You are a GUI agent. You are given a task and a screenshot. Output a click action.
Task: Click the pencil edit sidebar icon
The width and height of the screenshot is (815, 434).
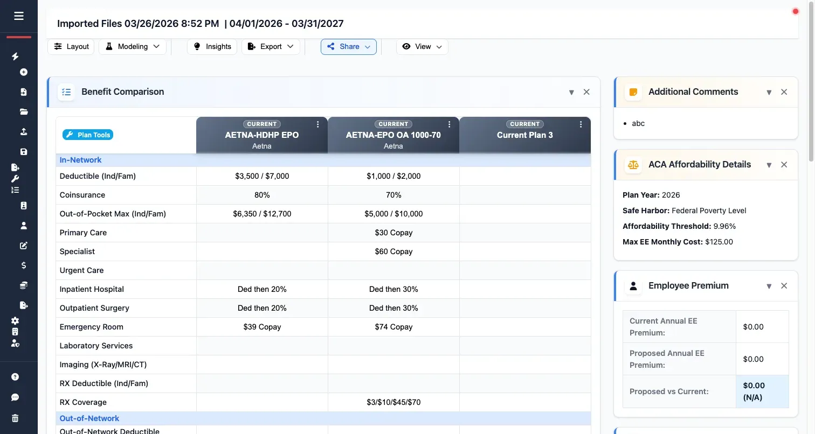pos(24,246)
